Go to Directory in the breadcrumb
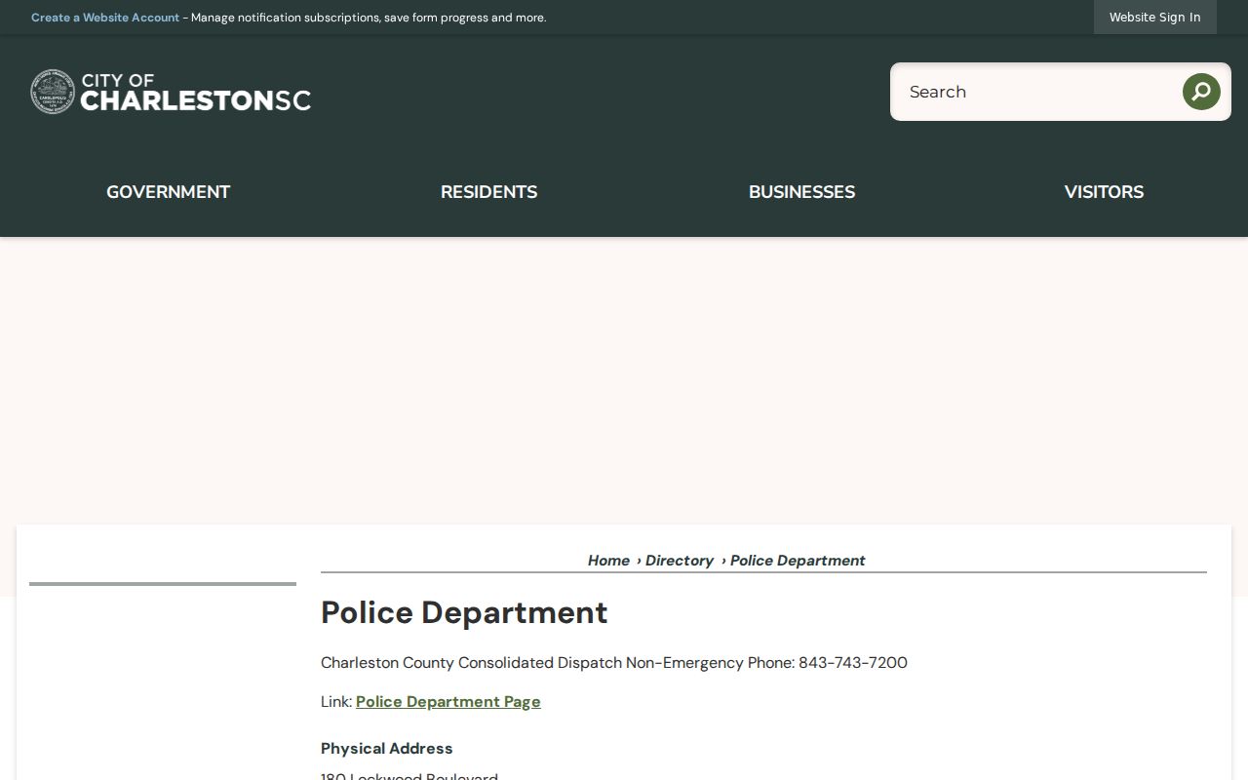 (680, 561)
